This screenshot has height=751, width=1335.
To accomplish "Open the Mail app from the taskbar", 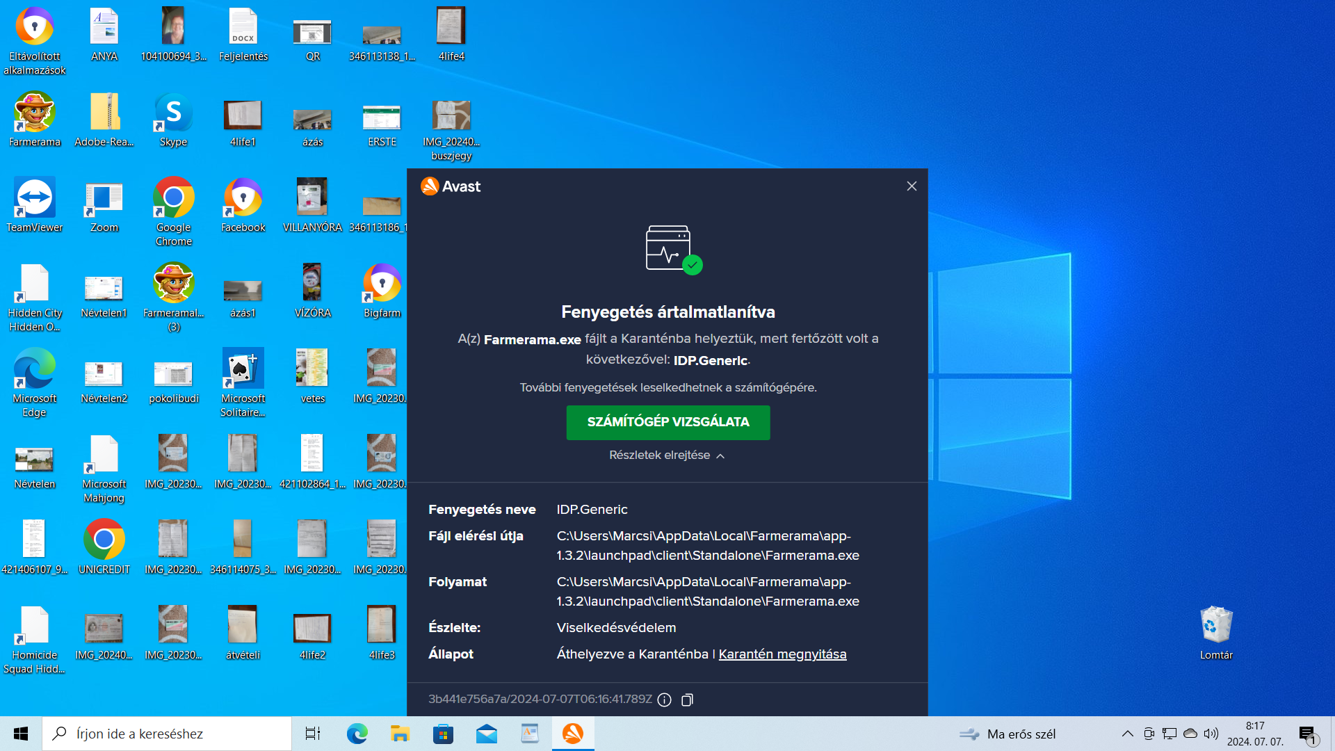I will click(487, 734).
